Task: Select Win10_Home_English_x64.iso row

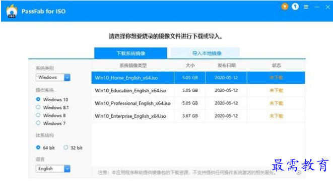Action: [198, 78]
